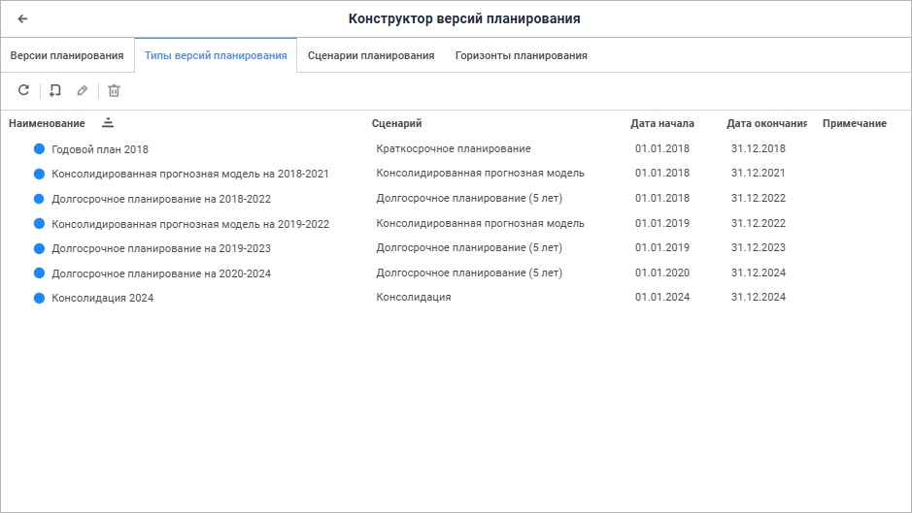Switch to Сценарии планирования tab
Viewport: 912px width, 513px height.
click(371, 55)
